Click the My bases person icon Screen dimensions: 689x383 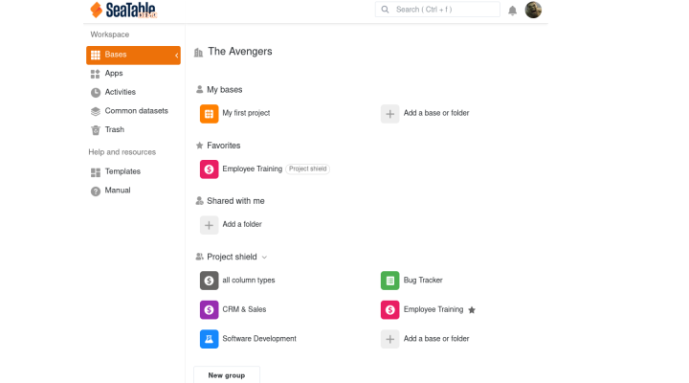tap(199, 90)
